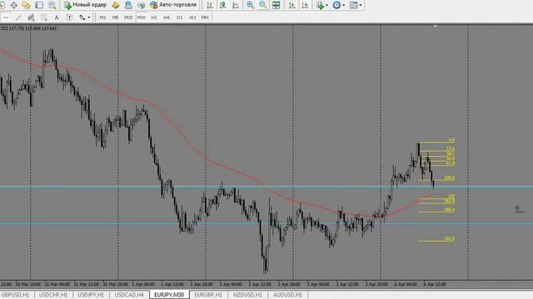Click the trader profile/monitor icon
The height and width of the screenshot is (299, 533).
tap(128, 5)
